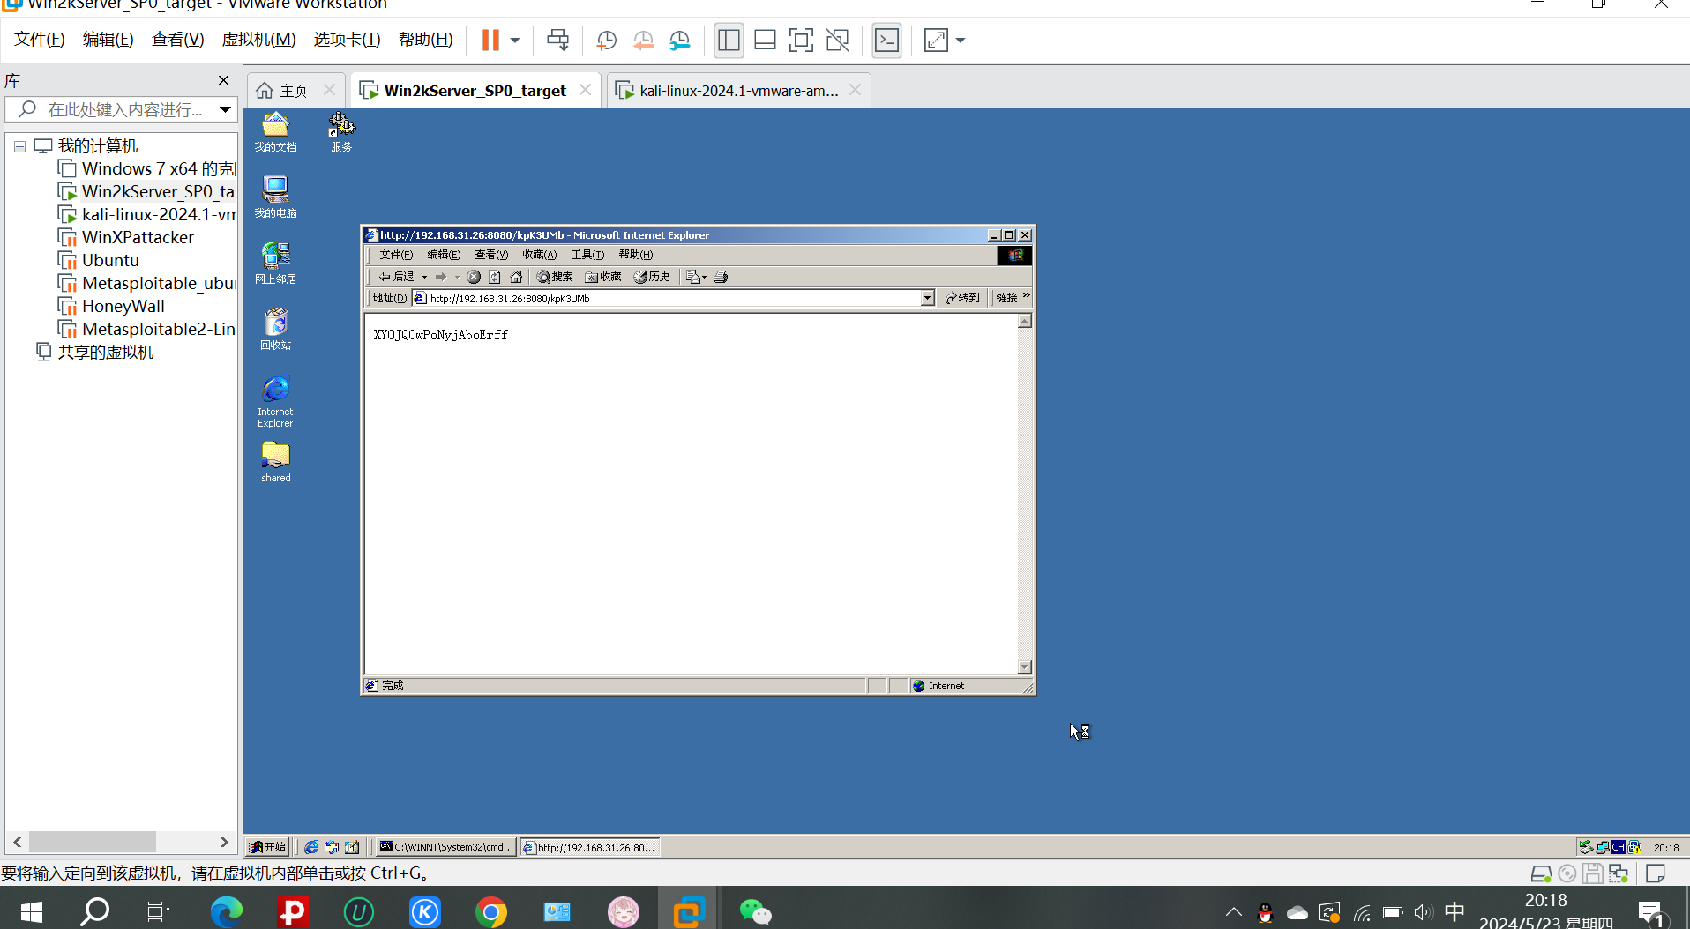Select WinXPattacker in the library tree
The height and width of the screenshot is (929, 1690).
click(x=126, y=237)
